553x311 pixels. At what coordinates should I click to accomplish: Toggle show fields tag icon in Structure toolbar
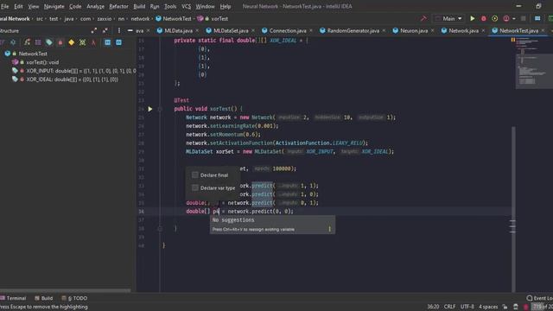(49, 42)
